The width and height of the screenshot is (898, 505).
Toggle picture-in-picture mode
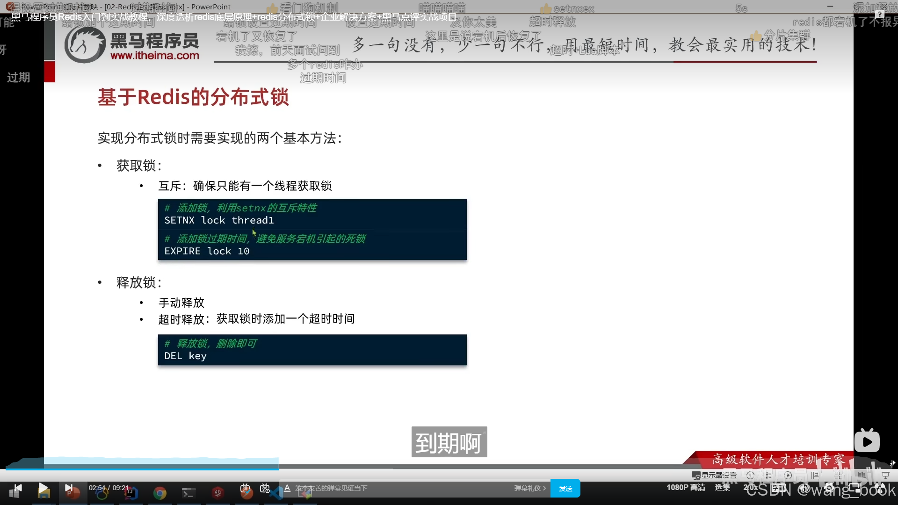point(855,488)
